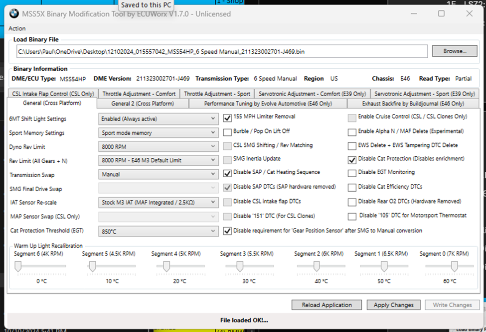This screenshot has width=486, height=332.
Task: Select Exhaust Backfire by Buildjournal tab
Action: tap(413, 104)
